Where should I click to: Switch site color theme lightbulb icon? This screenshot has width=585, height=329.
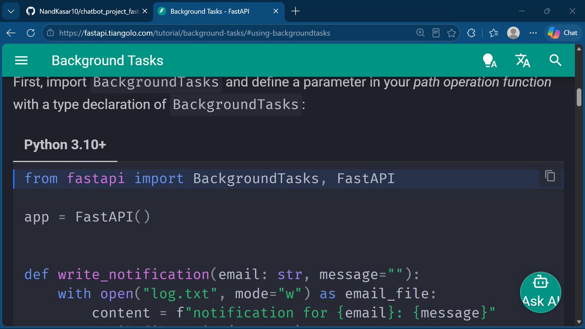pos(489,60)
